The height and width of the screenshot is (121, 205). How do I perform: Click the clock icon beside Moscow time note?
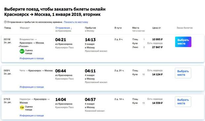(5, 22)
